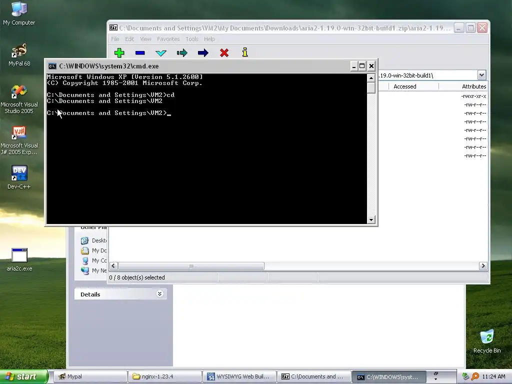Click the Test checkmark icon in 7-Zip
The width and height of the screenshot is (512, 384).
161,53
